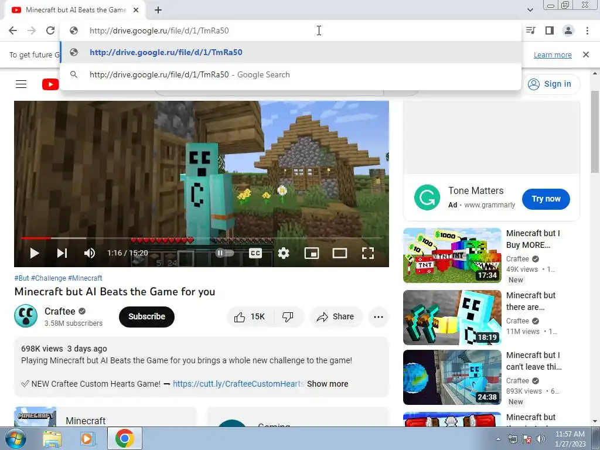Click the Chrome taskbar icon
The image size is (600, 450).
[124, 438]
